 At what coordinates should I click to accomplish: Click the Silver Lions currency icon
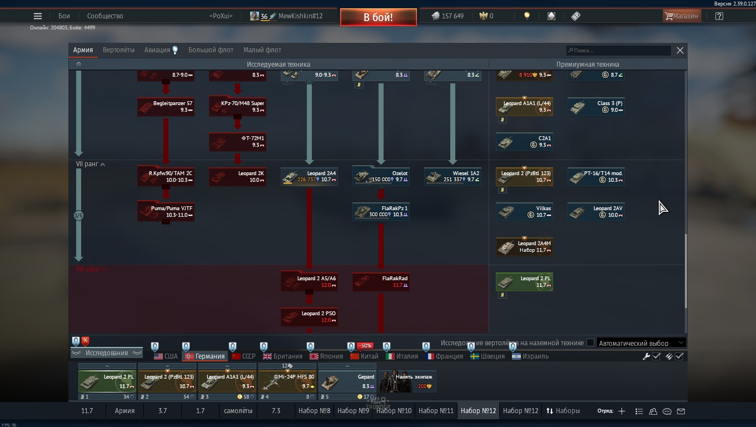click(435, 16)
